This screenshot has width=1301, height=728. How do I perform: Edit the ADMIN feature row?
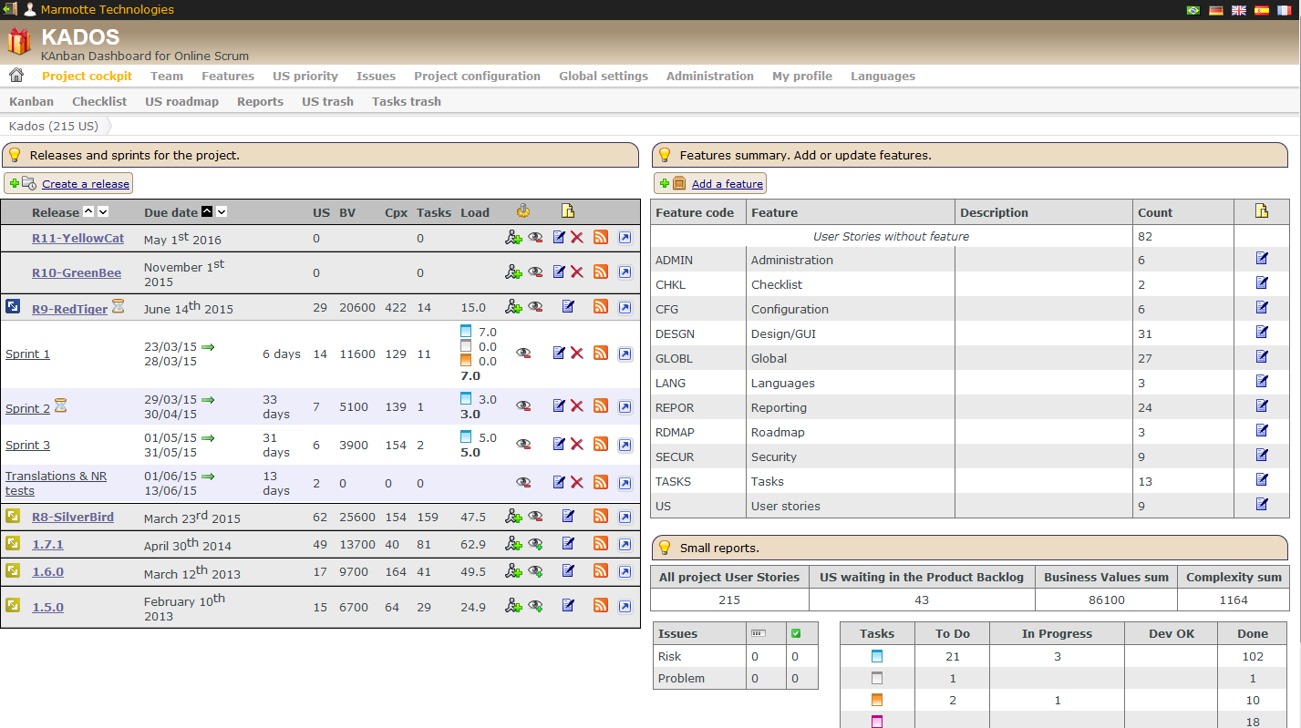(x=1262, y=259)
